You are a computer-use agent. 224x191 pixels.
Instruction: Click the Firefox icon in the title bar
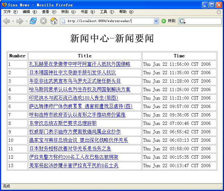4,5
